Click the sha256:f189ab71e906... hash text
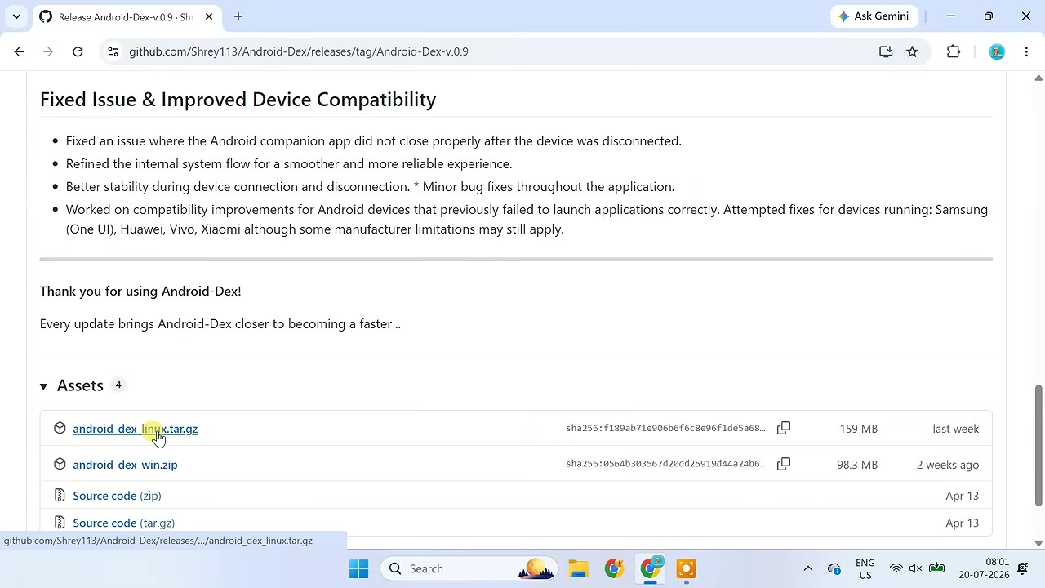This screenshot has height=588, width=1045. (665, 428)
